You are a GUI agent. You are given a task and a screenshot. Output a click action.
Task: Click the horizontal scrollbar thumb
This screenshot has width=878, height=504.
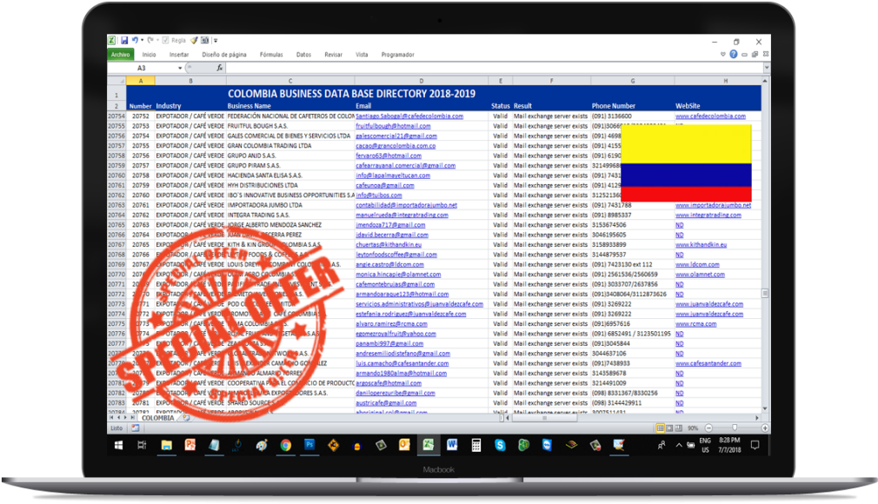[544, 418]
